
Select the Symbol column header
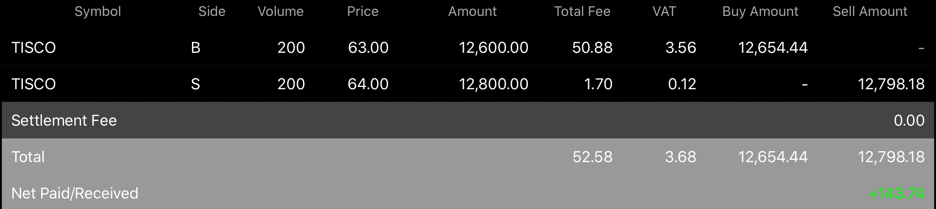(x=98, y=11)
